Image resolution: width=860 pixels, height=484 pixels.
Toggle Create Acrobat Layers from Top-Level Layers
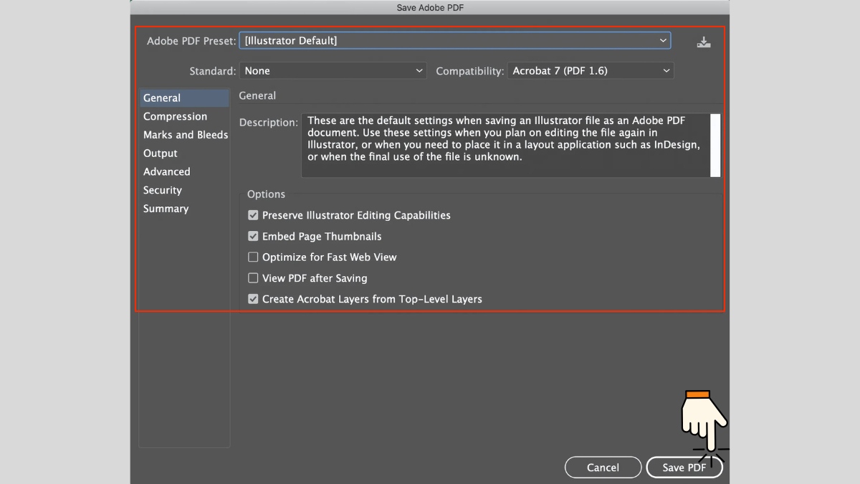click(253, 299)
